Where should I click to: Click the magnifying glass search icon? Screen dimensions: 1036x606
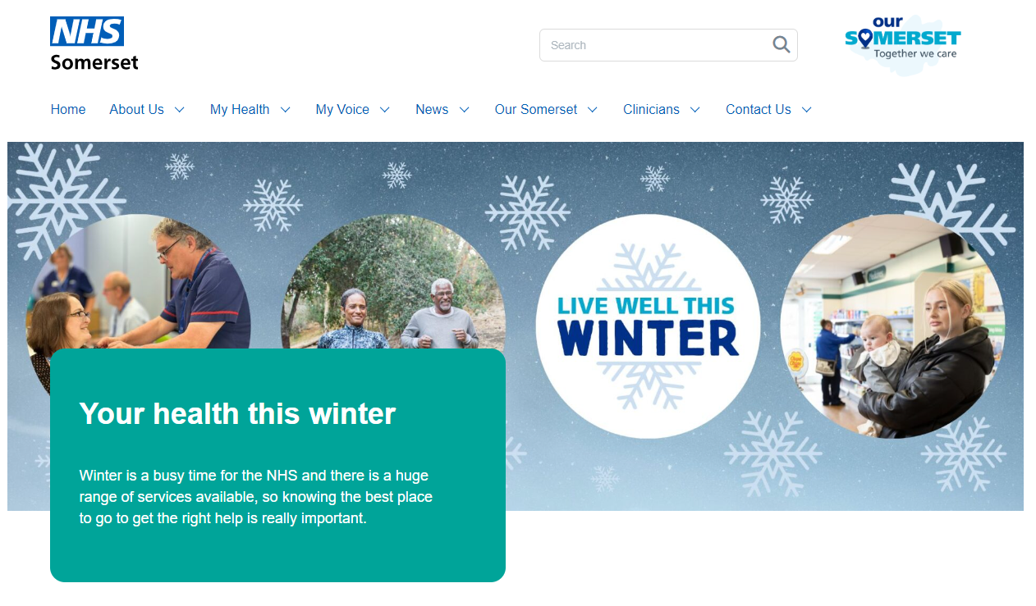point(781,44)
